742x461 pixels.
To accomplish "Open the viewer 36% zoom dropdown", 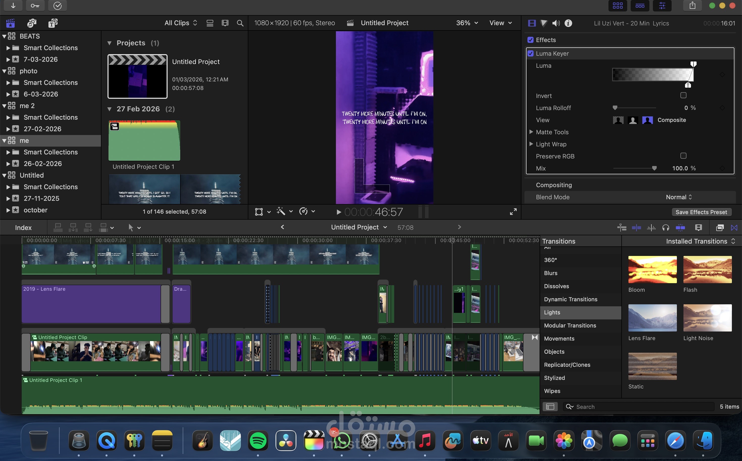I will pyautogui.click(x=467, y=23).
